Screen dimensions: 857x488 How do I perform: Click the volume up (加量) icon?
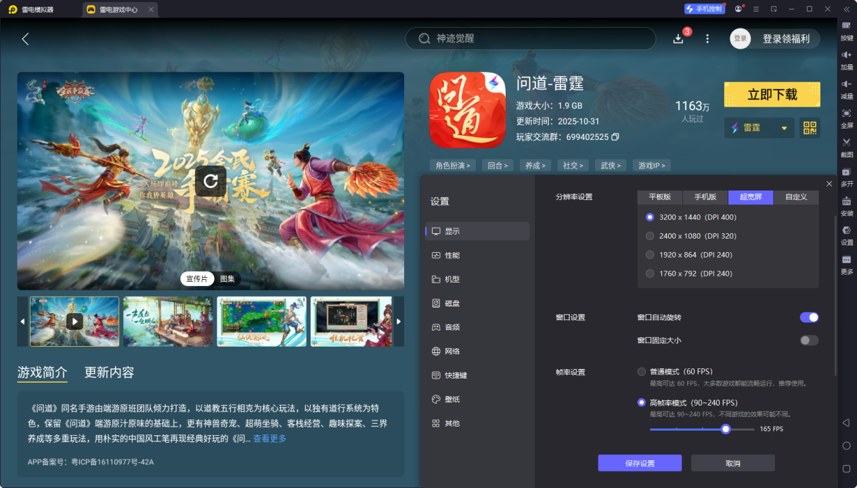[846, 55]
